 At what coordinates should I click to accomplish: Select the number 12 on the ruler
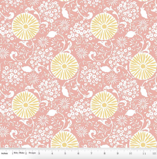[154, 153]
